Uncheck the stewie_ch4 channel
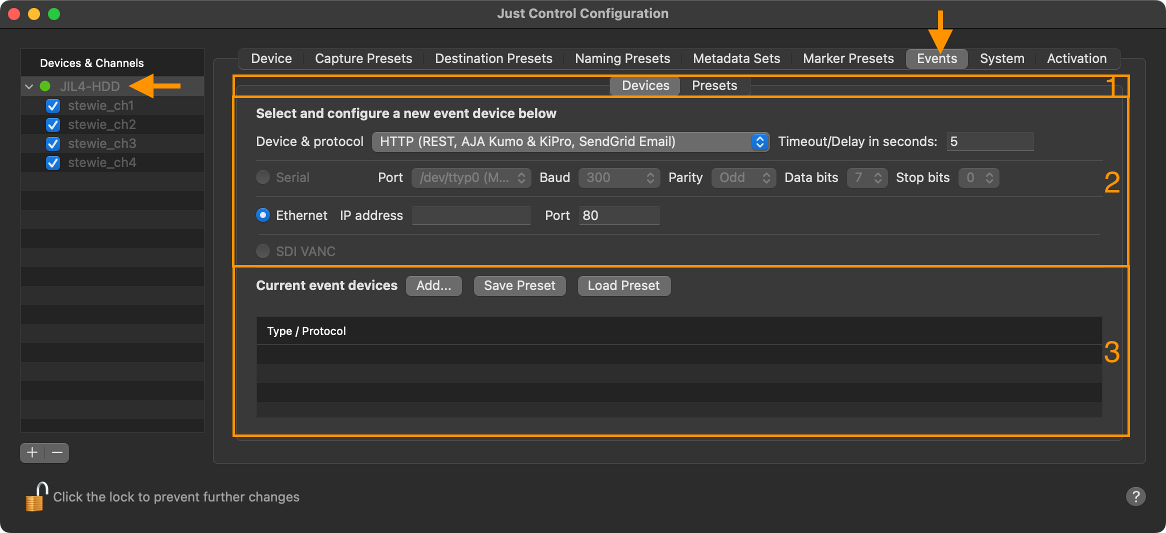This screenshot has width=1166, height=533. [53, 162]
